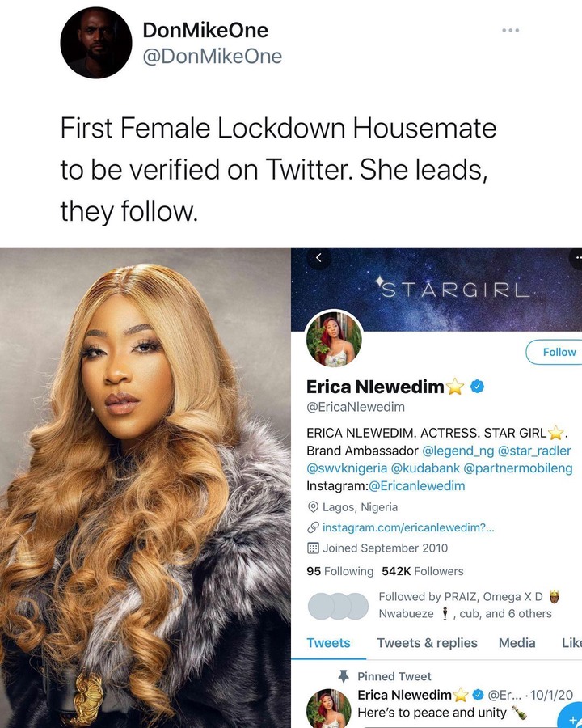Tap the back arrow on the profile banner
582x728 pixels.
[318, 258]
